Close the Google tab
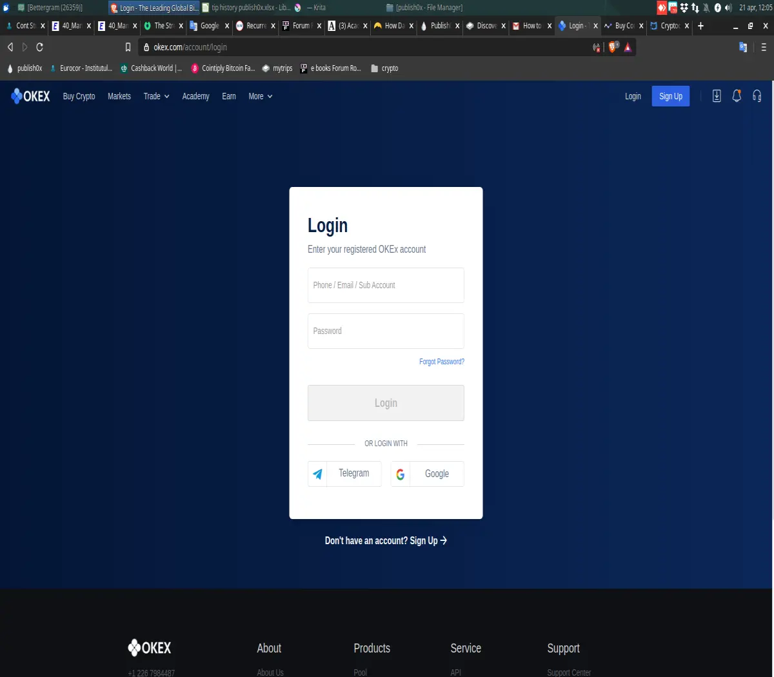774x677 pixels. (227, 26)
